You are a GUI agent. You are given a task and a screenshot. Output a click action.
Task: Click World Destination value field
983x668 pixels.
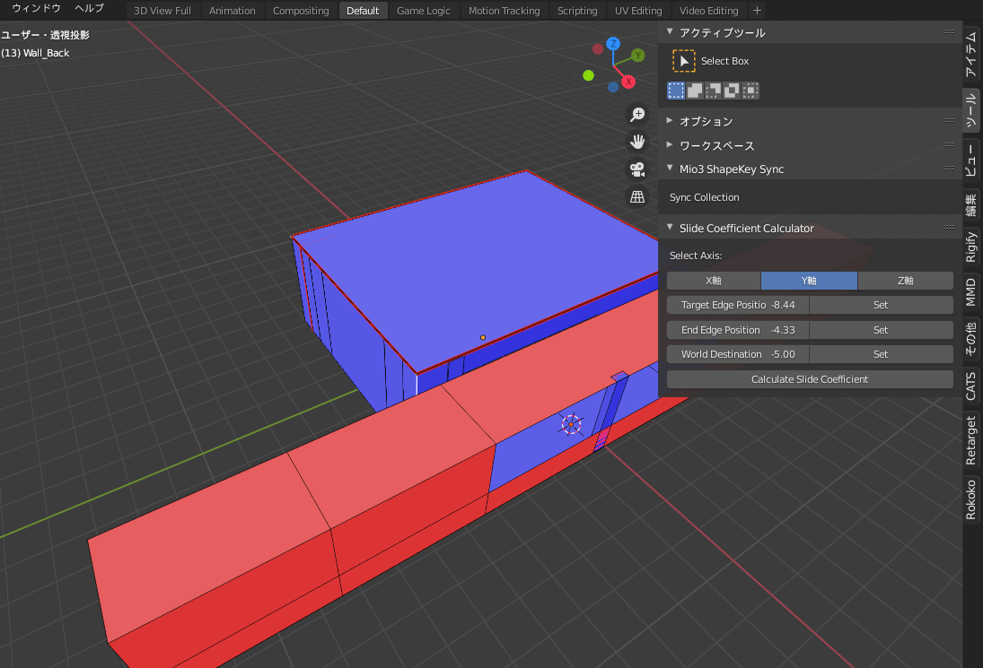tap(738, 354)
